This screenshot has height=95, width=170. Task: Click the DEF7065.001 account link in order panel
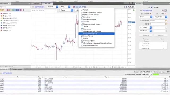[x=147, y=11]
